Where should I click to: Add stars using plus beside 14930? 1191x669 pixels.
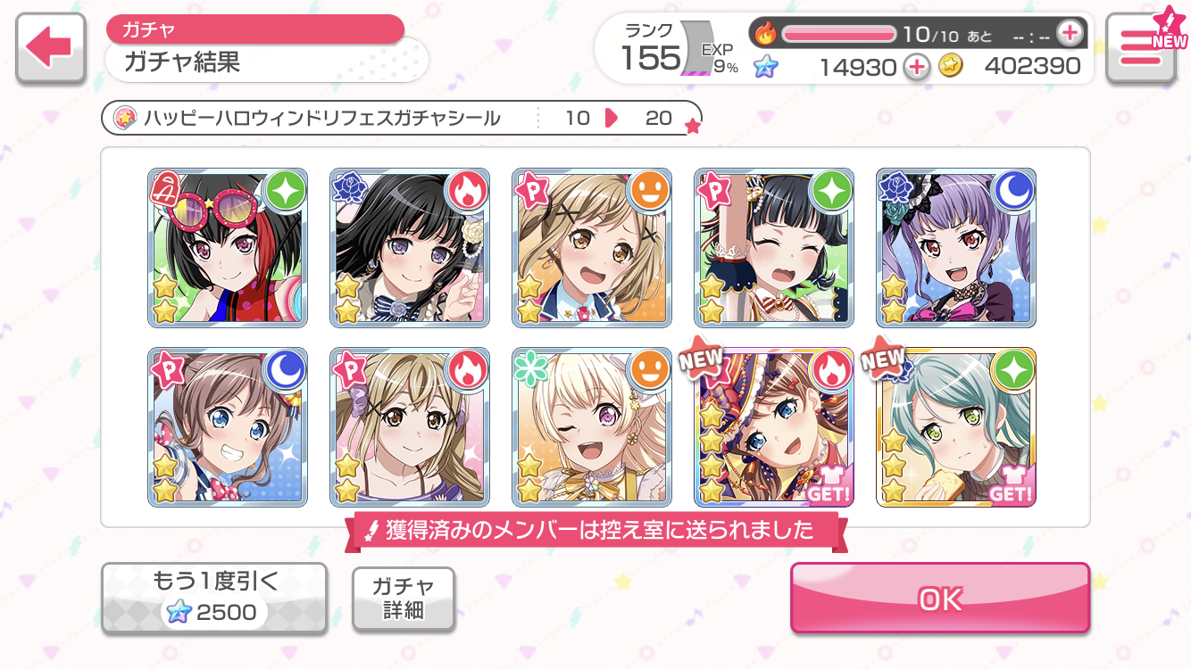tap(916, 66)
